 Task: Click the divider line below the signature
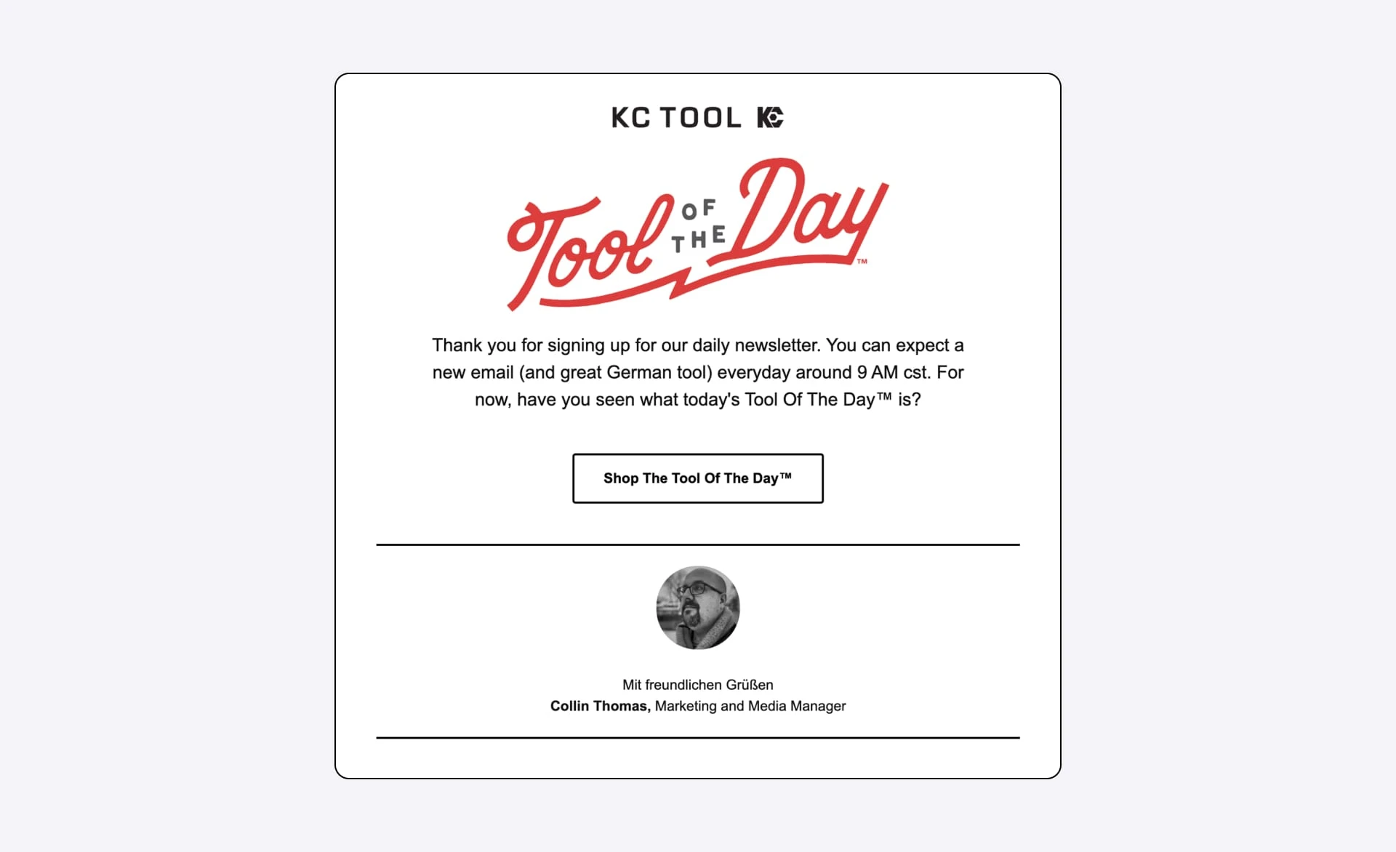(698, 738)
